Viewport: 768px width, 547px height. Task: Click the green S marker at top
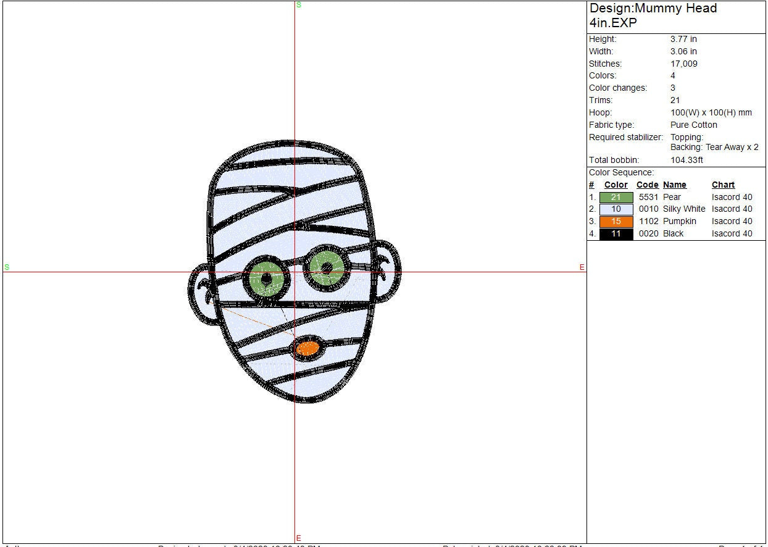[299, 5]
